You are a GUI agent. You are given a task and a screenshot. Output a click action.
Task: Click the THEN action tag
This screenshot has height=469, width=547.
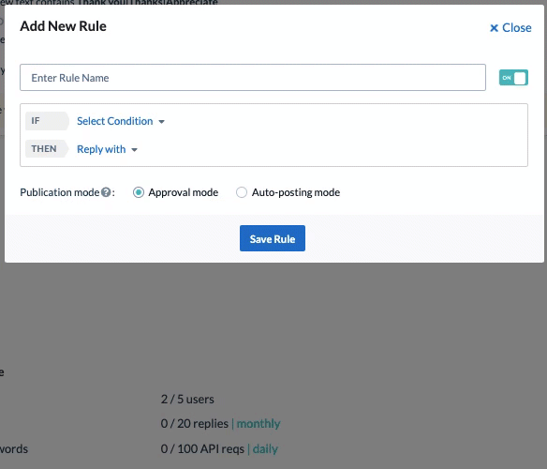(x=47, y=149)
